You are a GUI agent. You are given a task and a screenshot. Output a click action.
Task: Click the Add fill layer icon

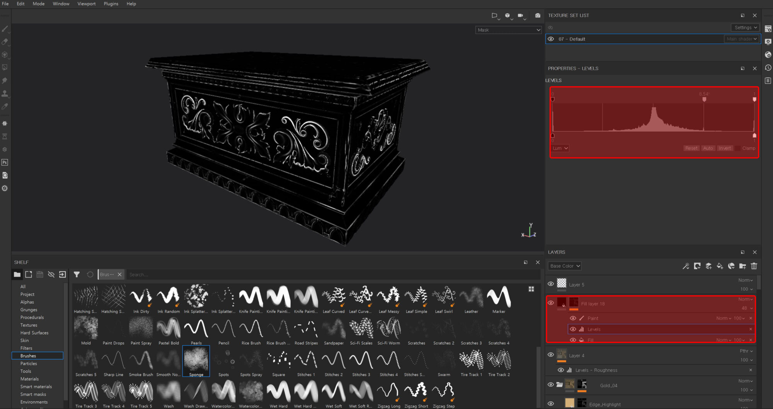pyautogui.click(x=720, y=266)
